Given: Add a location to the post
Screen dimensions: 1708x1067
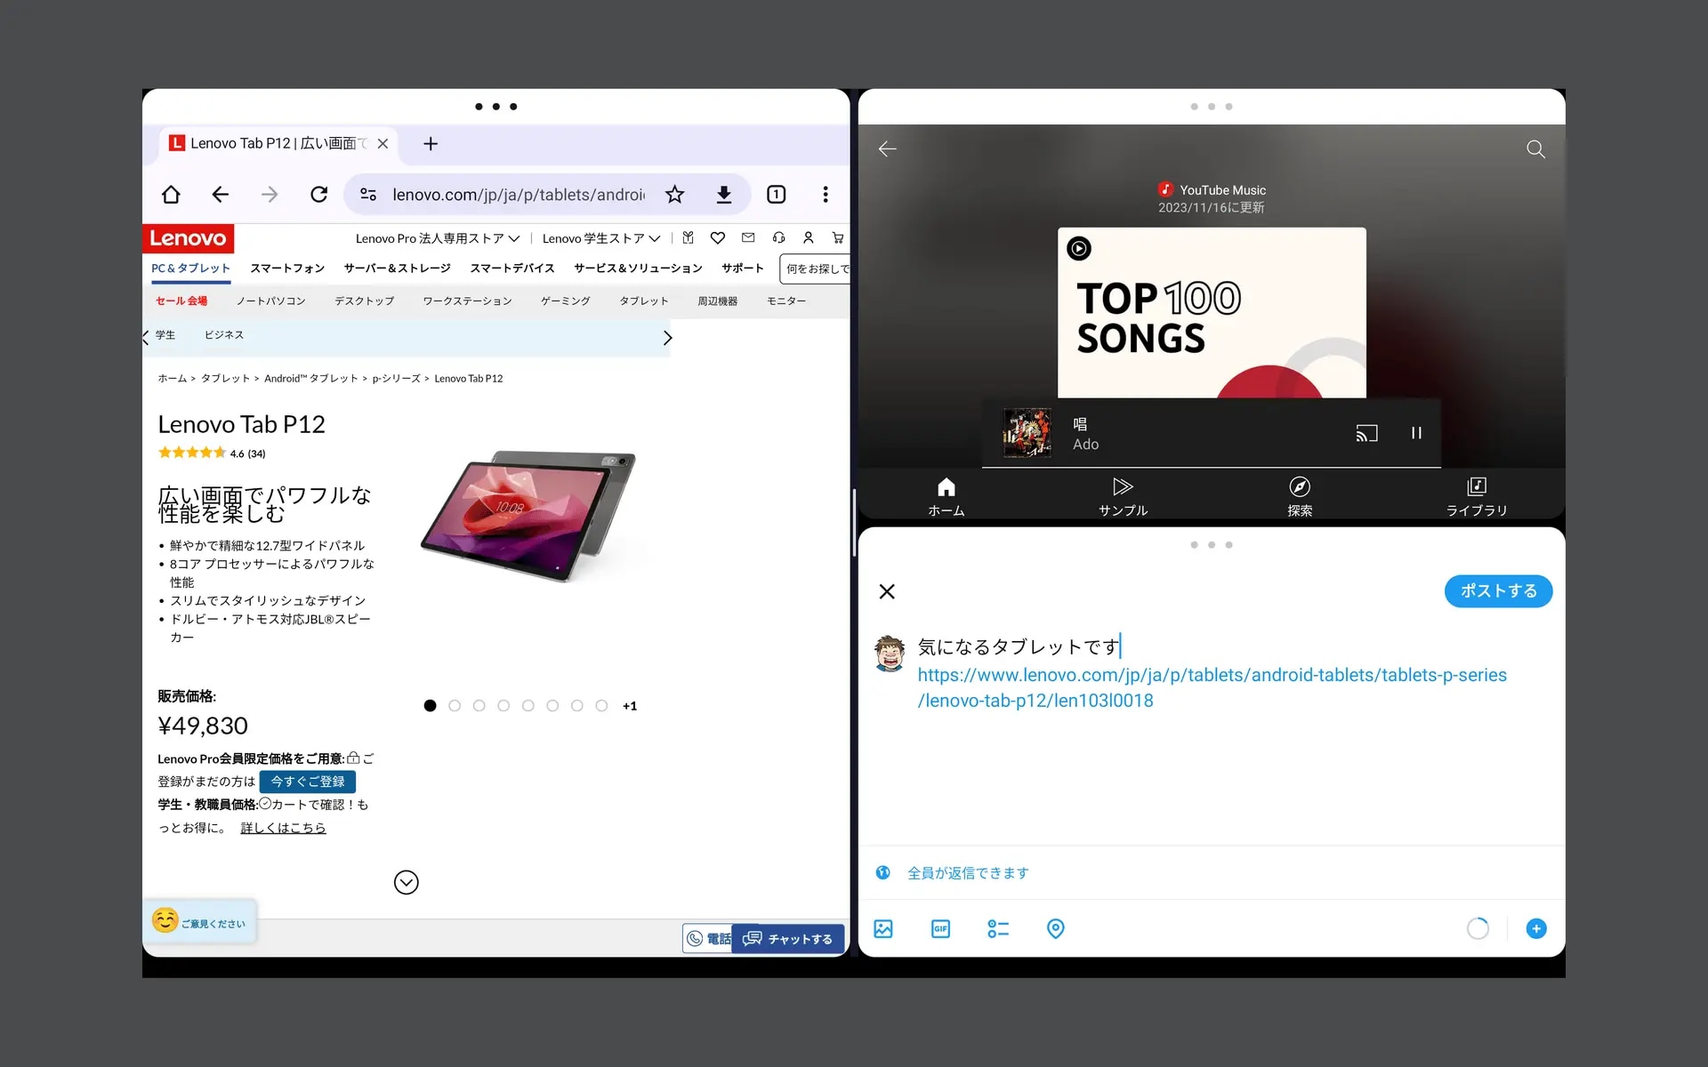Looking at the screenshot, I should 1056,928.
